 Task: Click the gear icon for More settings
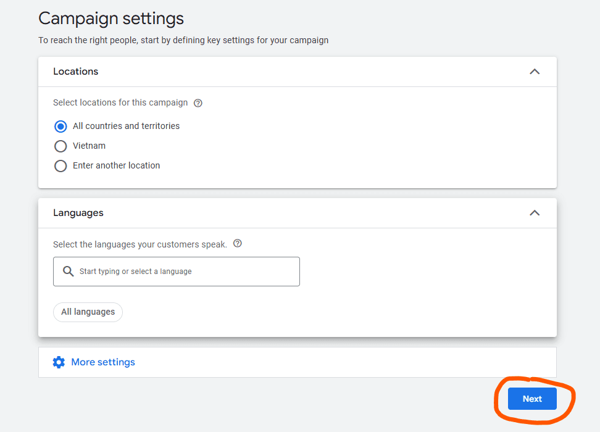[59, 362]
